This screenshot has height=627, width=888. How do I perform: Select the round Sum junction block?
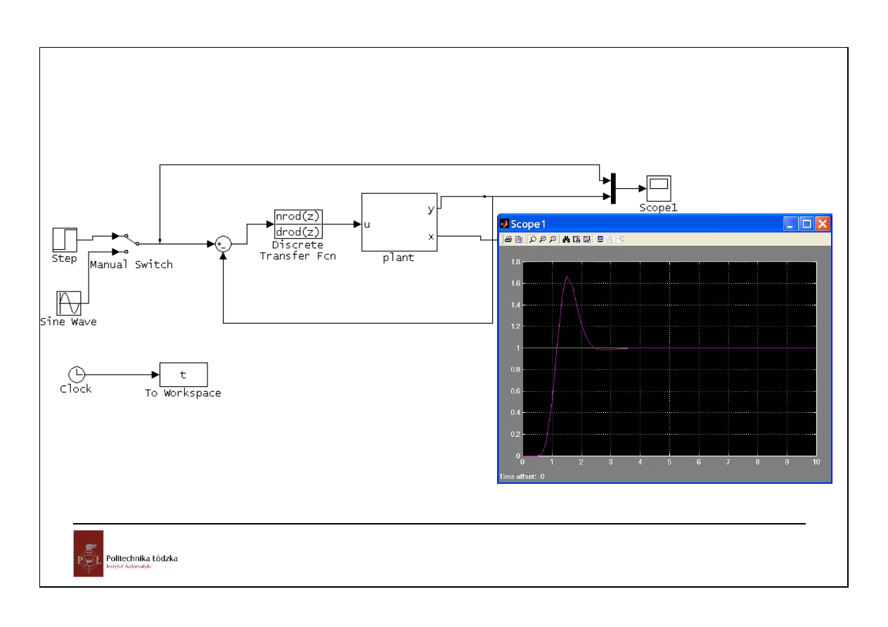[223, 244]
